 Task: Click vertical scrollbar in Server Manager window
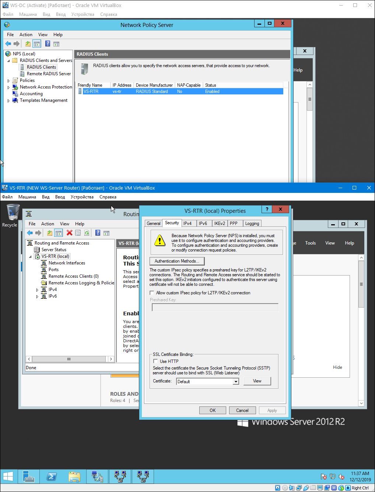(x=361, y=330)
